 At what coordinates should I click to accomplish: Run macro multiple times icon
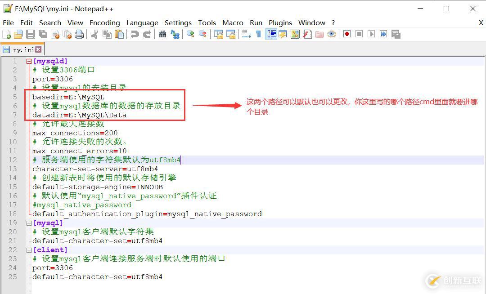(x=383, y=34)
